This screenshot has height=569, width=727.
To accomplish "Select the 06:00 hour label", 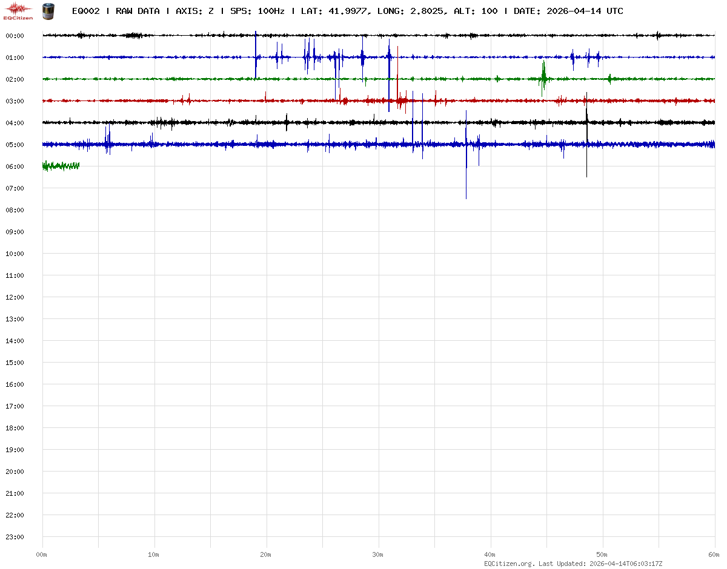I will (x=15, y=166).
